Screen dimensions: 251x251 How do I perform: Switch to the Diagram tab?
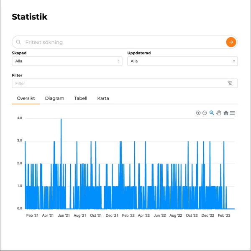[x=54, y=98]
